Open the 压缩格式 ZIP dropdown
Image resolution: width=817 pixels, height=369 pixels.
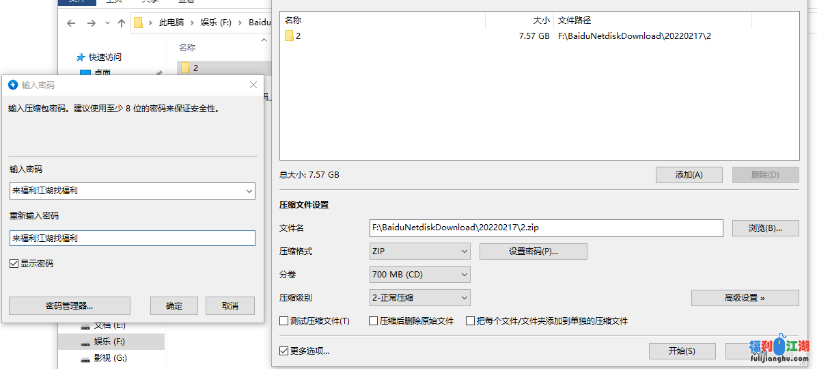(x=420, y=251)
